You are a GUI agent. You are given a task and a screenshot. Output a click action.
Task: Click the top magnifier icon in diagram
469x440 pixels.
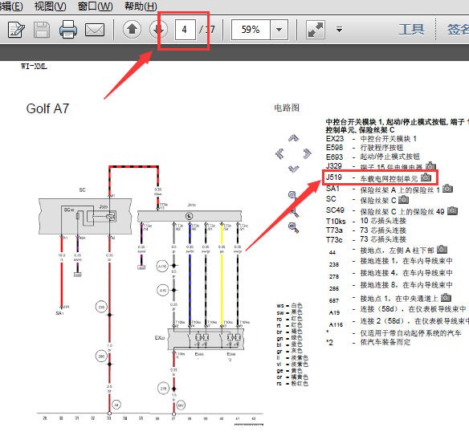click(292, 196)
